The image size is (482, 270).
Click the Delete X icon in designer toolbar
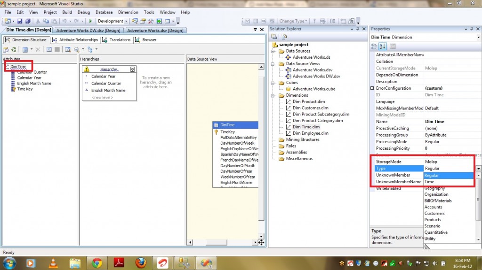(38, 49)
